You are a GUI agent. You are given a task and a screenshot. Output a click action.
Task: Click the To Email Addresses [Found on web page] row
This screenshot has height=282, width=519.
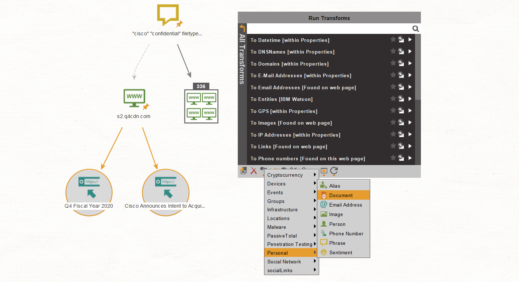pyautogui.click(x=331, y=87)
